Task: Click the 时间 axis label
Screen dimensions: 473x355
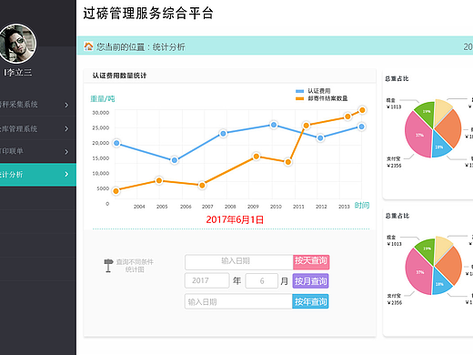Action: coord(362,205)
